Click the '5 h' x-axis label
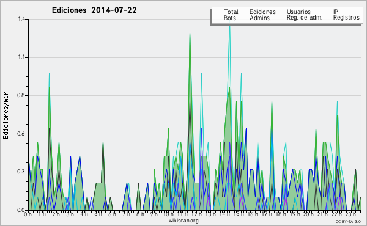The height and width of the screenshot is (226, 367). (x=98, y=214)
